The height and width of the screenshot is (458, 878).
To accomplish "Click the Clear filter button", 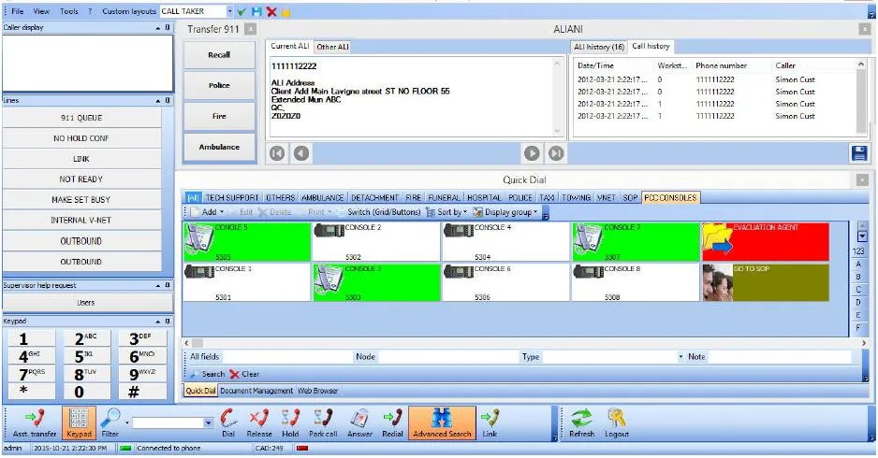I will (244, 374).
